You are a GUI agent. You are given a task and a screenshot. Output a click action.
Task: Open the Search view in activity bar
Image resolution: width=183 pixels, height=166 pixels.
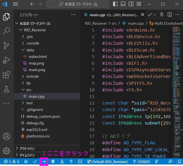tap(6, 31)
